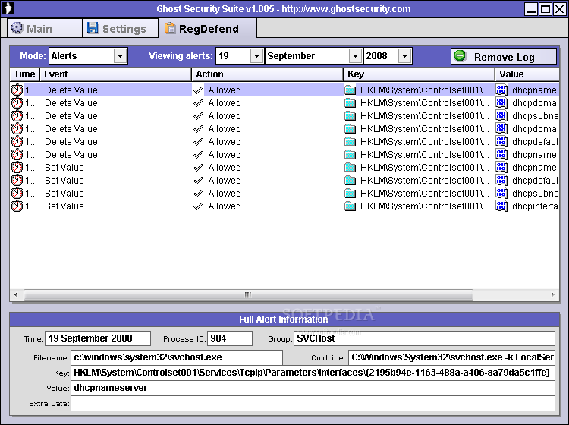Click horizontal scrollbar thumb in alerts list
The image size is (569, 425).
(248, 294)
